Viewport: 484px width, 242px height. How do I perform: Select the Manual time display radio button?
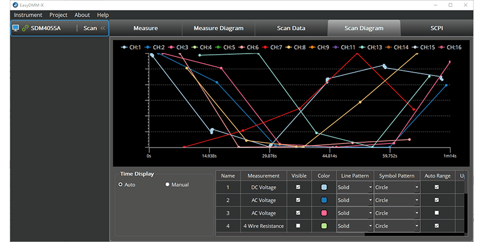[x=168, y=184]
